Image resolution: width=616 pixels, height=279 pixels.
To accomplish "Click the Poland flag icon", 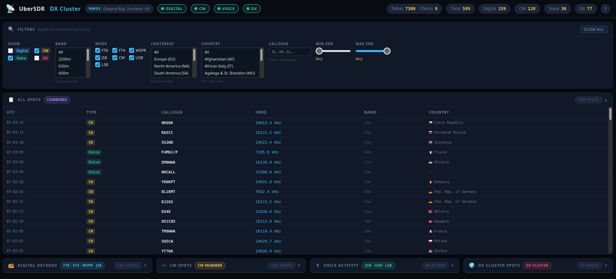I will click(430, 241).
